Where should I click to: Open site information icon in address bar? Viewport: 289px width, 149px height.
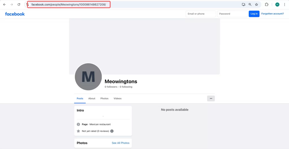point(27,5)
